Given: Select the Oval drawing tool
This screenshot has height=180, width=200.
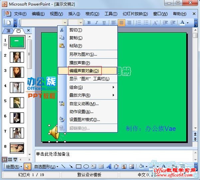Looking at the screenshot, I should click(86, 167).
